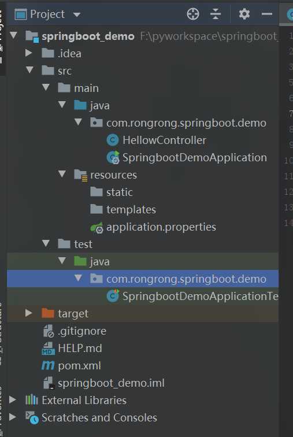Click the HellowController class icon
293x437 pixels.
[x=113, y=140]
